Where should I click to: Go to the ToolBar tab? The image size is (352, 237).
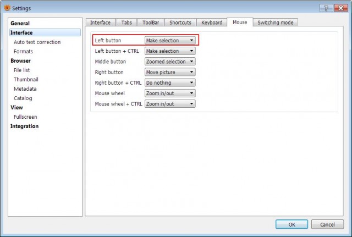151,23
